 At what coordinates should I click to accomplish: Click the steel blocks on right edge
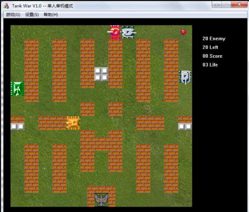pos(185,127)
